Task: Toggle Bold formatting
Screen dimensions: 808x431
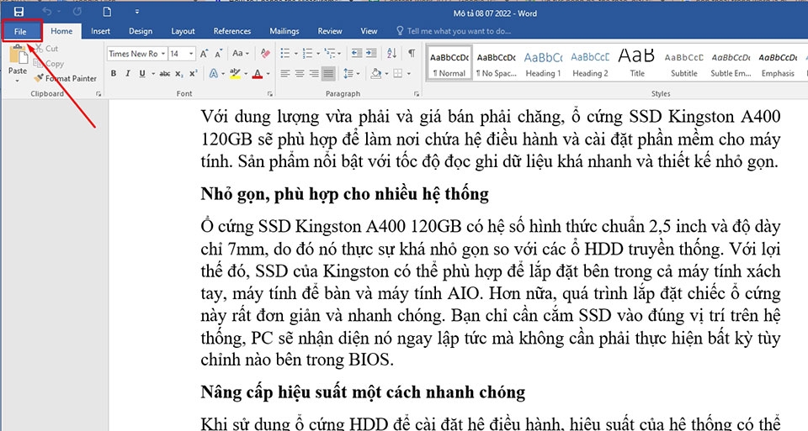Action: pos(114,74)
